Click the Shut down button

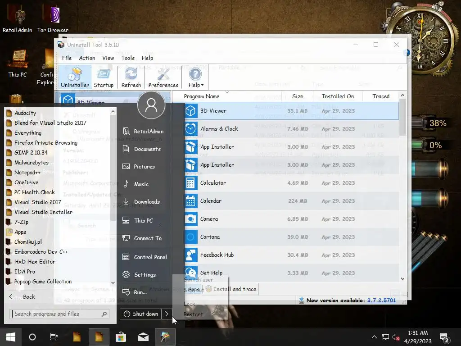point(141,314)
